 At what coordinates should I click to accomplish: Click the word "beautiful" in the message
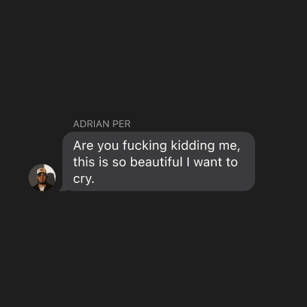coord(156,162)
